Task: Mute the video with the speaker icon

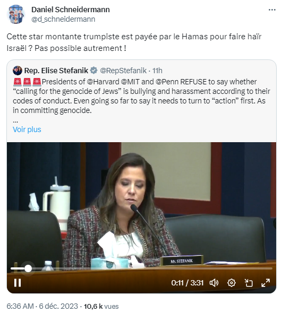Action: [x=214, y=283]
